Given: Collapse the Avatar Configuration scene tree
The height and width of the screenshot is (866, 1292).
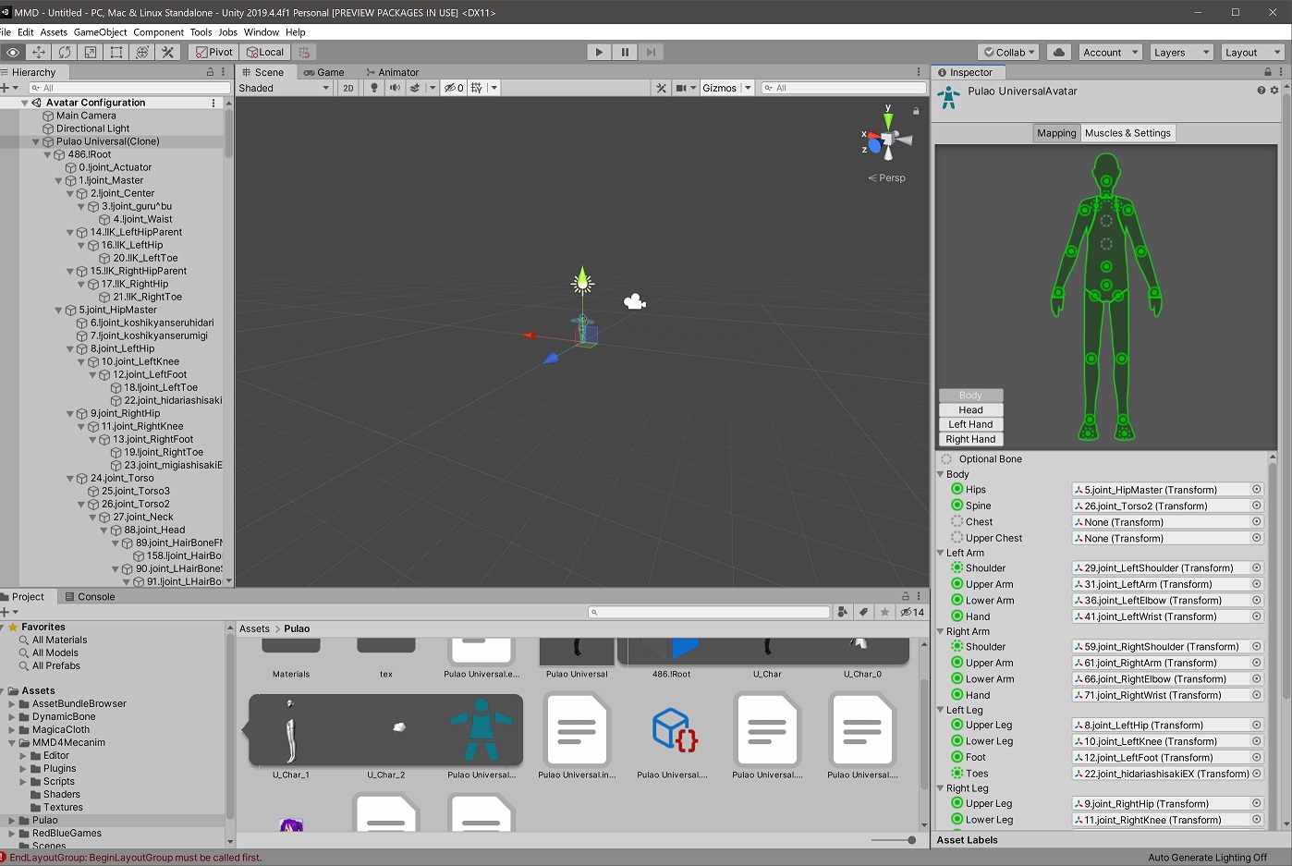Looking at the screenshot, I should pyautogui.click(x=25, y=103).
